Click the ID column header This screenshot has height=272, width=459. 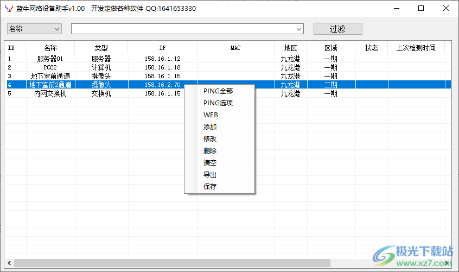coord(15,48)
